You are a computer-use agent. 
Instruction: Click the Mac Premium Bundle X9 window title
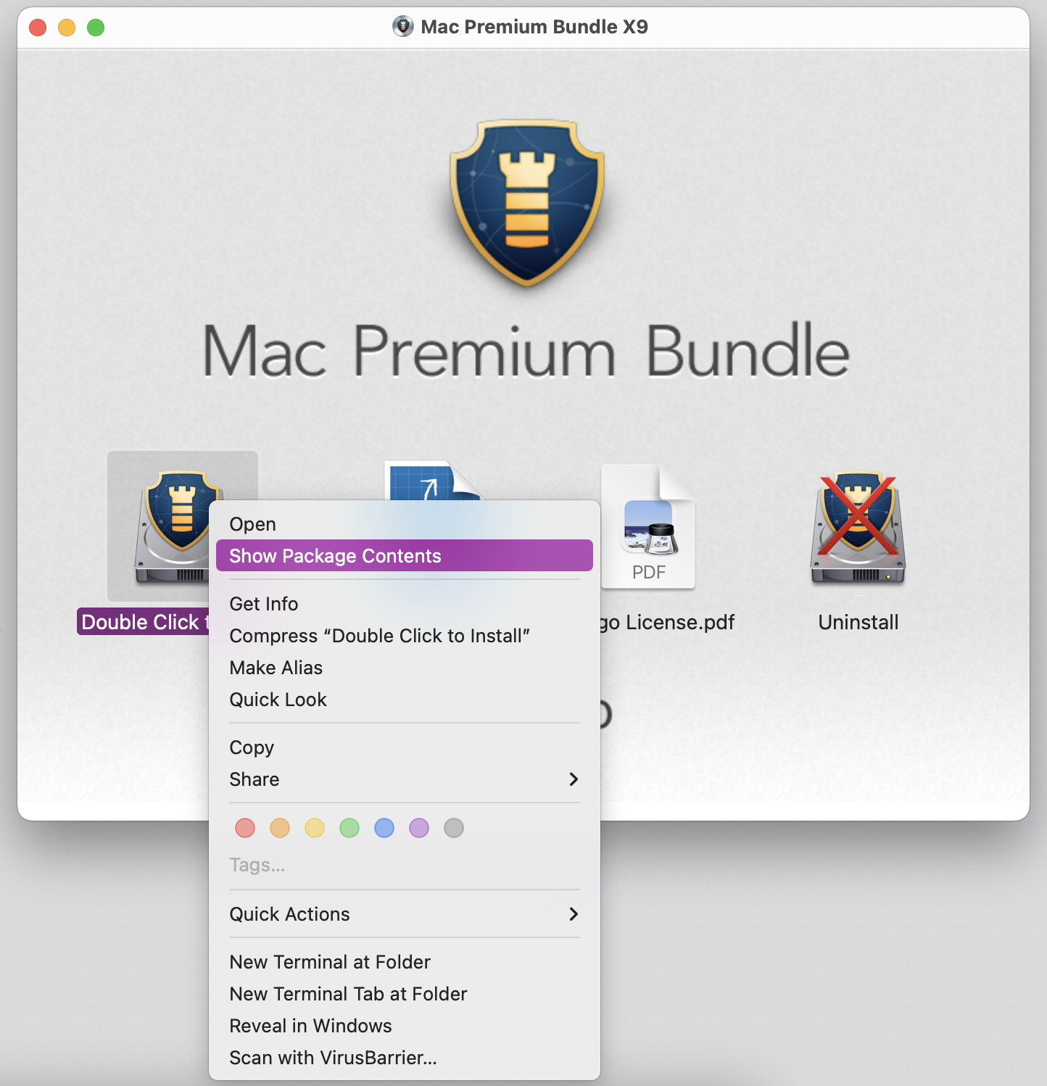coord(534,27)
